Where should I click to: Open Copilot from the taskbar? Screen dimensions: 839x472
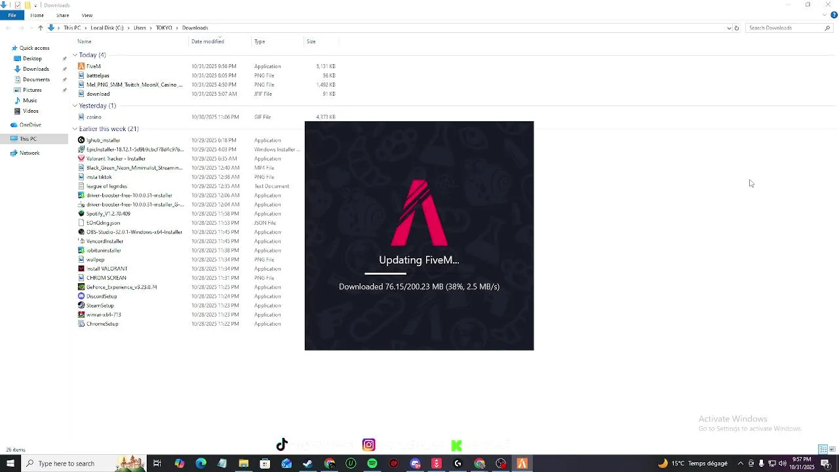[x=179, y=463]
